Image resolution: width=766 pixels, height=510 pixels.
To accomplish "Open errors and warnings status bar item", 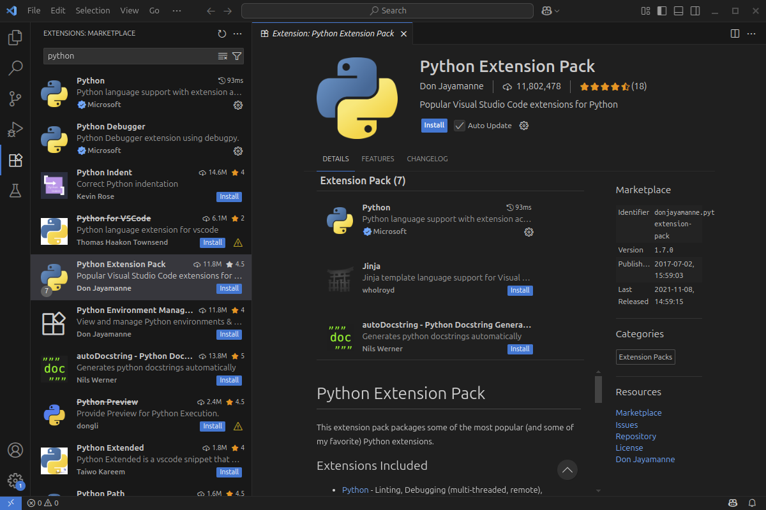I will [x=43, y=503].
